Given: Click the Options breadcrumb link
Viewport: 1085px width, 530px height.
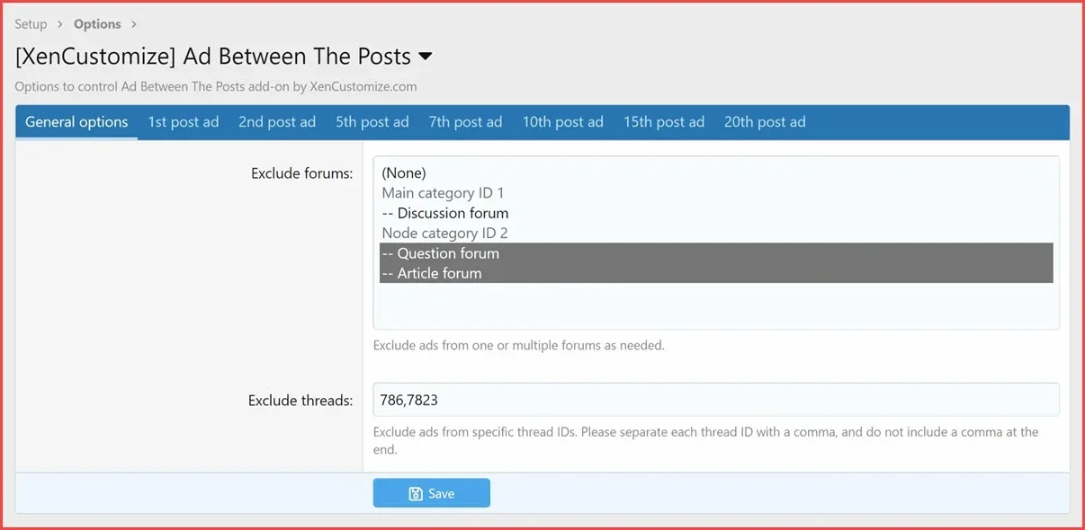Looking at the screenshot, I should pyautogui.click(x=97, y=23).
